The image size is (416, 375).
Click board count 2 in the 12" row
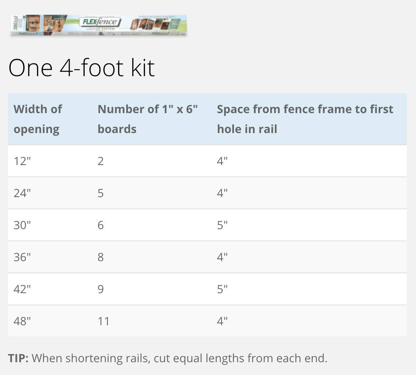point(101,161)
